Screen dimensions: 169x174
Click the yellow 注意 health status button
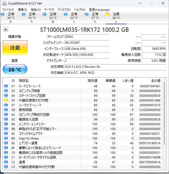15,48
